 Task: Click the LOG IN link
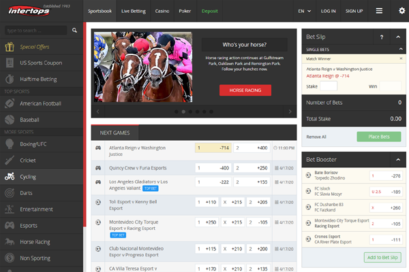(328, 11)
